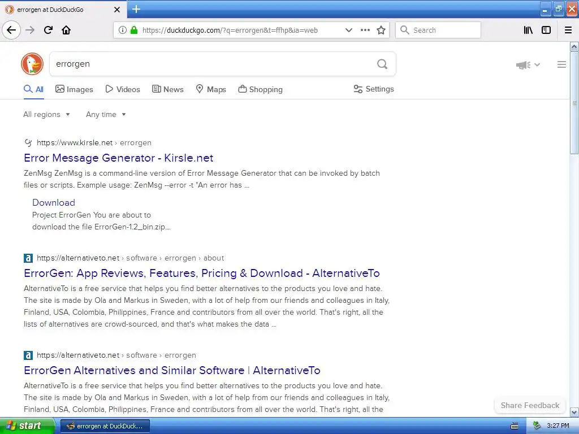Bookmark this page with the star icon
This screenshot has height=434, width=579.
(x=381, y=30)
